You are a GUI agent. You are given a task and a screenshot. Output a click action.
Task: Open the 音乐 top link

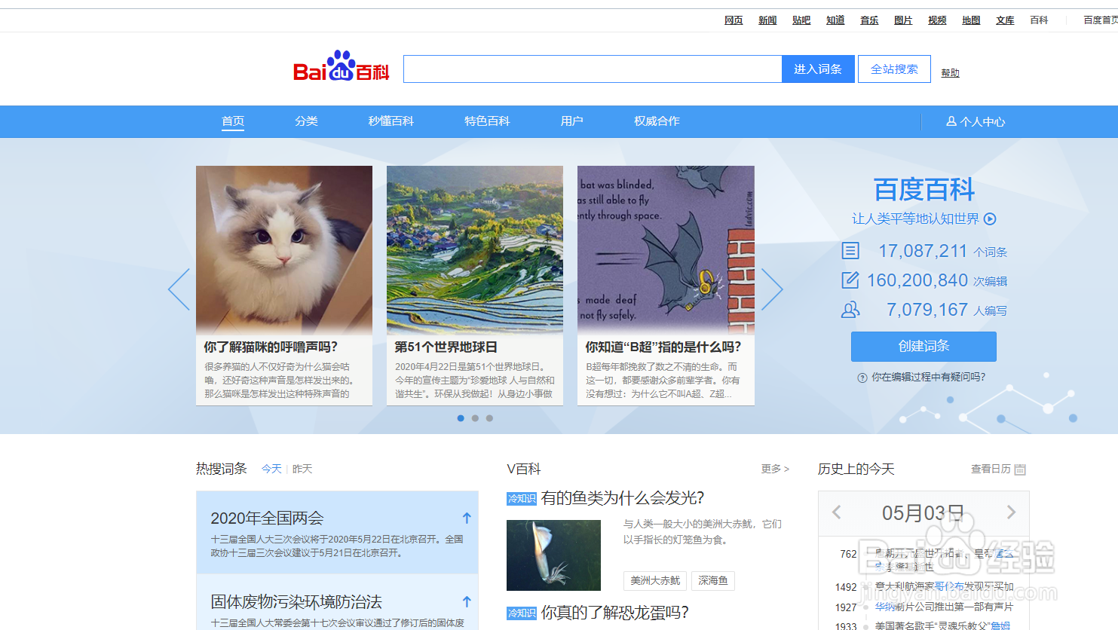click(869, 20)
